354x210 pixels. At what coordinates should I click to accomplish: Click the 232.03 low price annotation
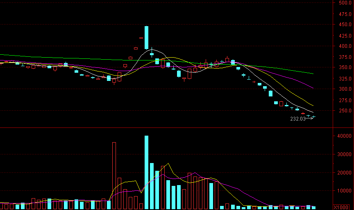pyautogui.click(x=297, y=118)
